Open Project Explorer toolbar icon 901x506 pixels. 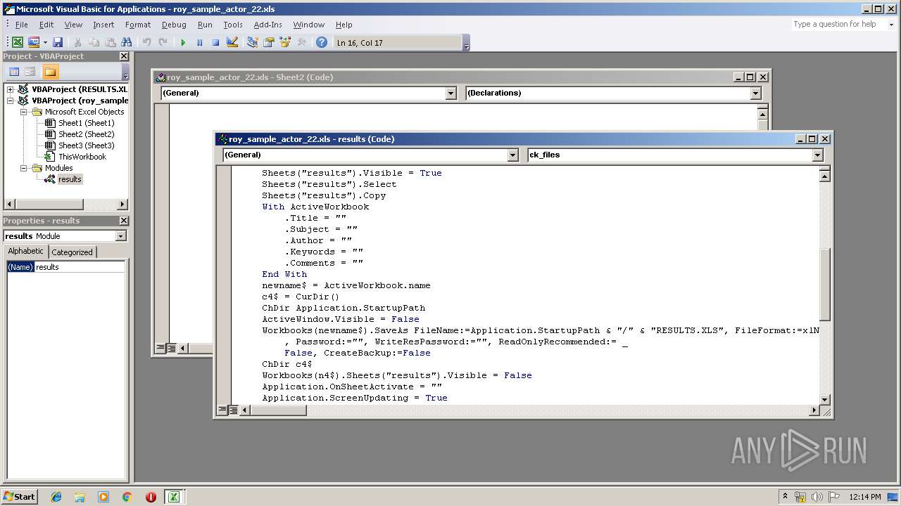tap(253, 42)
